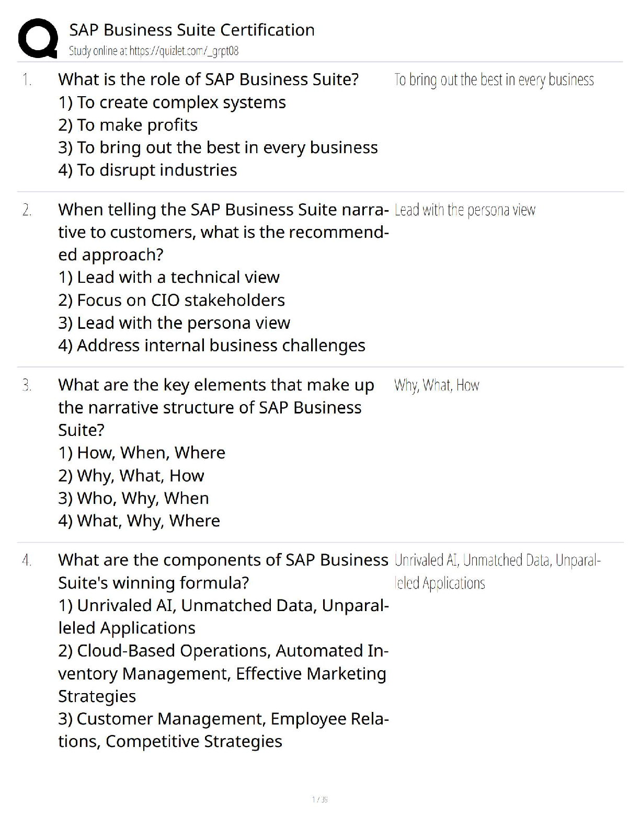Click the Quizlet Q logo icon
Screen dimensions: 640x828
pyautogui.click(x=38, y=38)
